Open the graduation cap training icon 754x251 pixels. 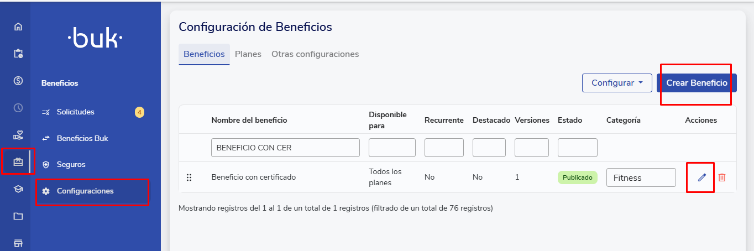[x=18, y=189]
